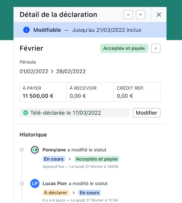Click the green check icon beside Télé-déclarée
Image resolution: width=182 pixels, height=203 pixels.
[x=25, y=113]
